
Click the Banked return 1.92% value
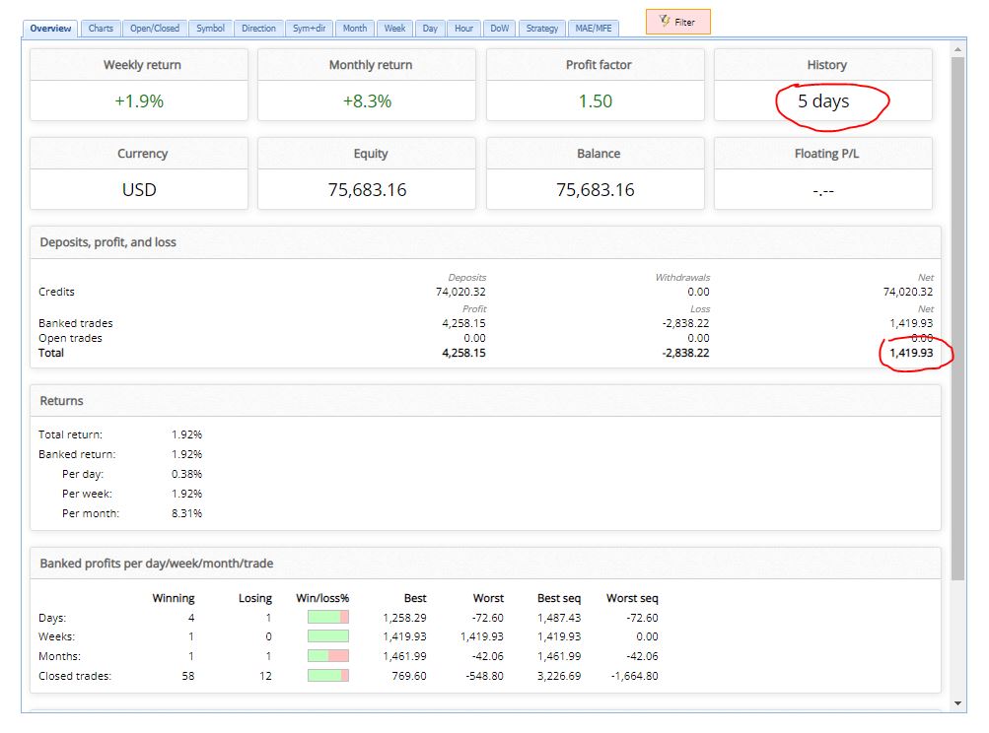(x=186, y=454)
